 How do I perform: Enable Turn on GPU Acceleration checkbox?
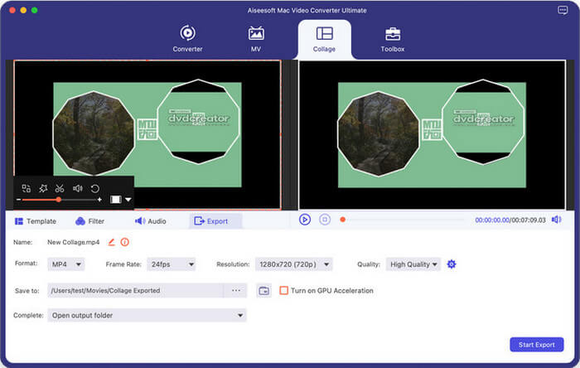coord(283,291)
